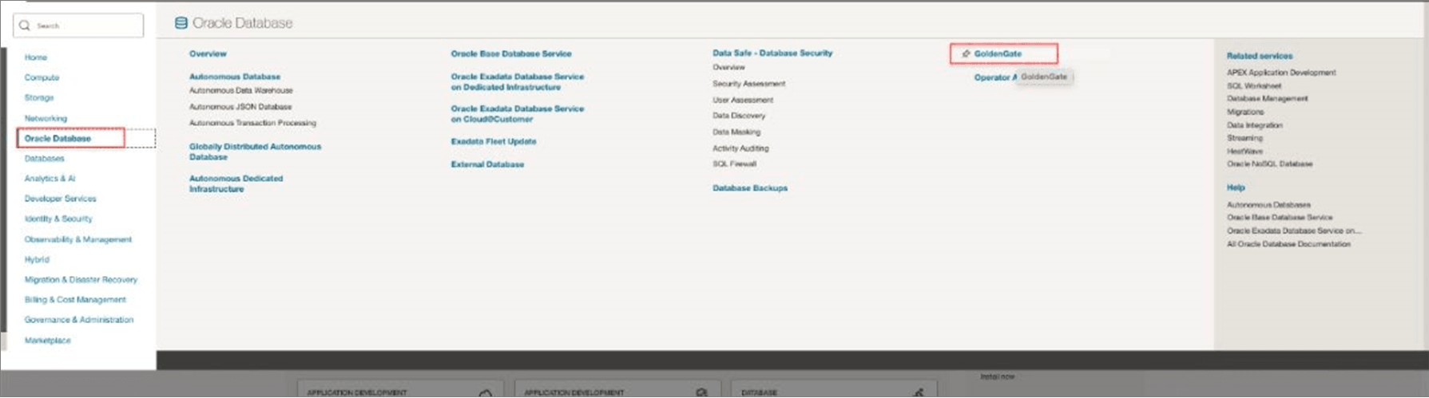
Task: Select Activity Auditing
Action: [x=740, y=148]
